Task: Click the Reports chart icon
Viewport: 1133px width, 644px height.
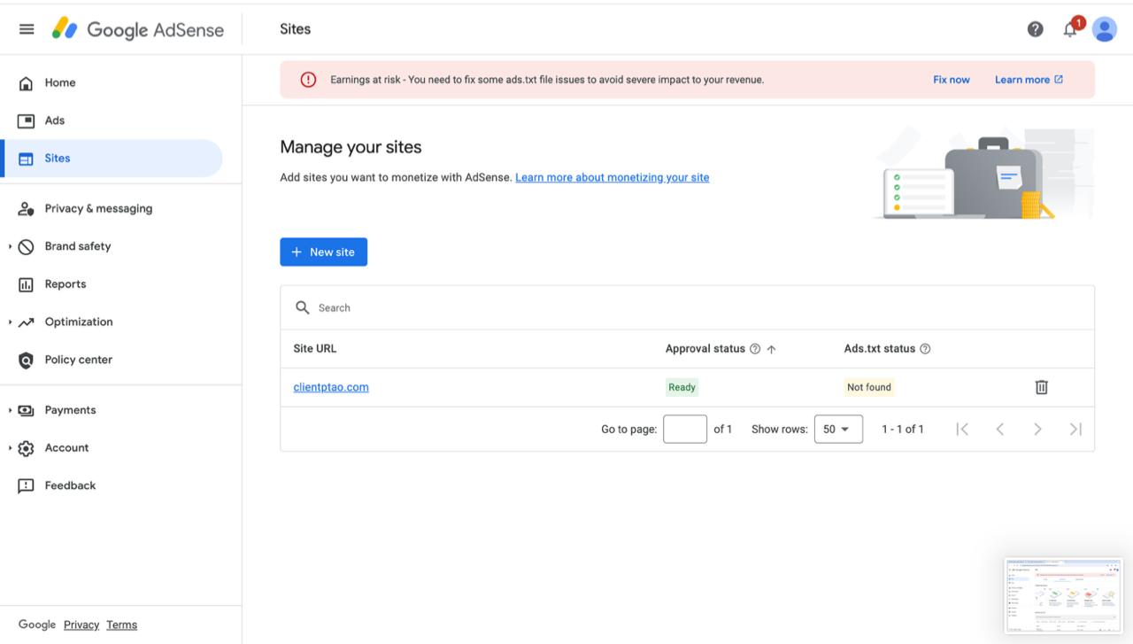Action: [26, 284]
